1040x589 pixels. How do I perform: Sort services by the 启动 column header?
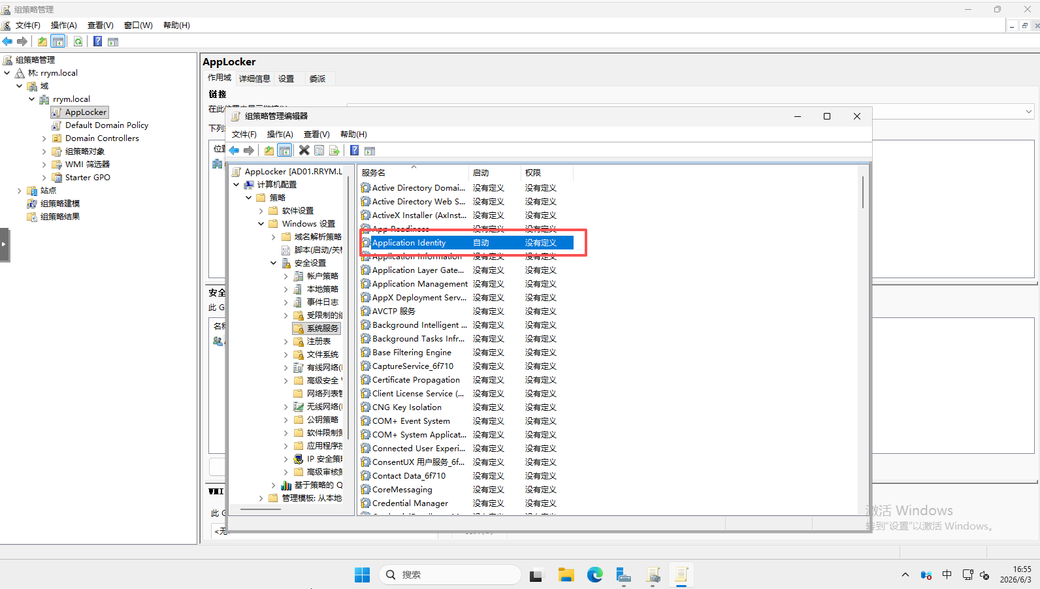[x=495, y=173]
